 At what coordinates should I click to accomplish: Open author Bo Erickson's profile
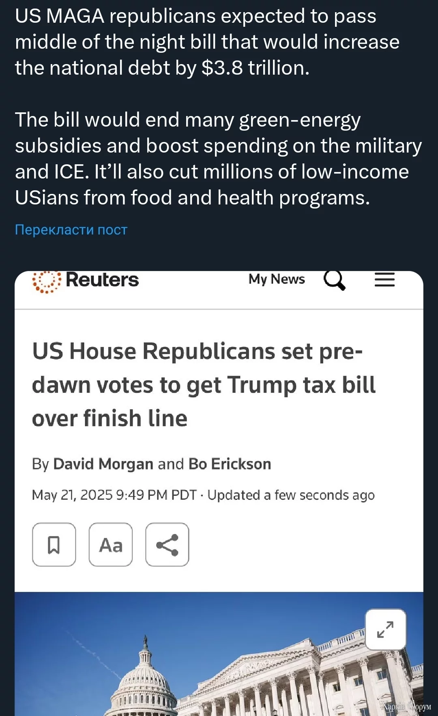click(230, 464)
